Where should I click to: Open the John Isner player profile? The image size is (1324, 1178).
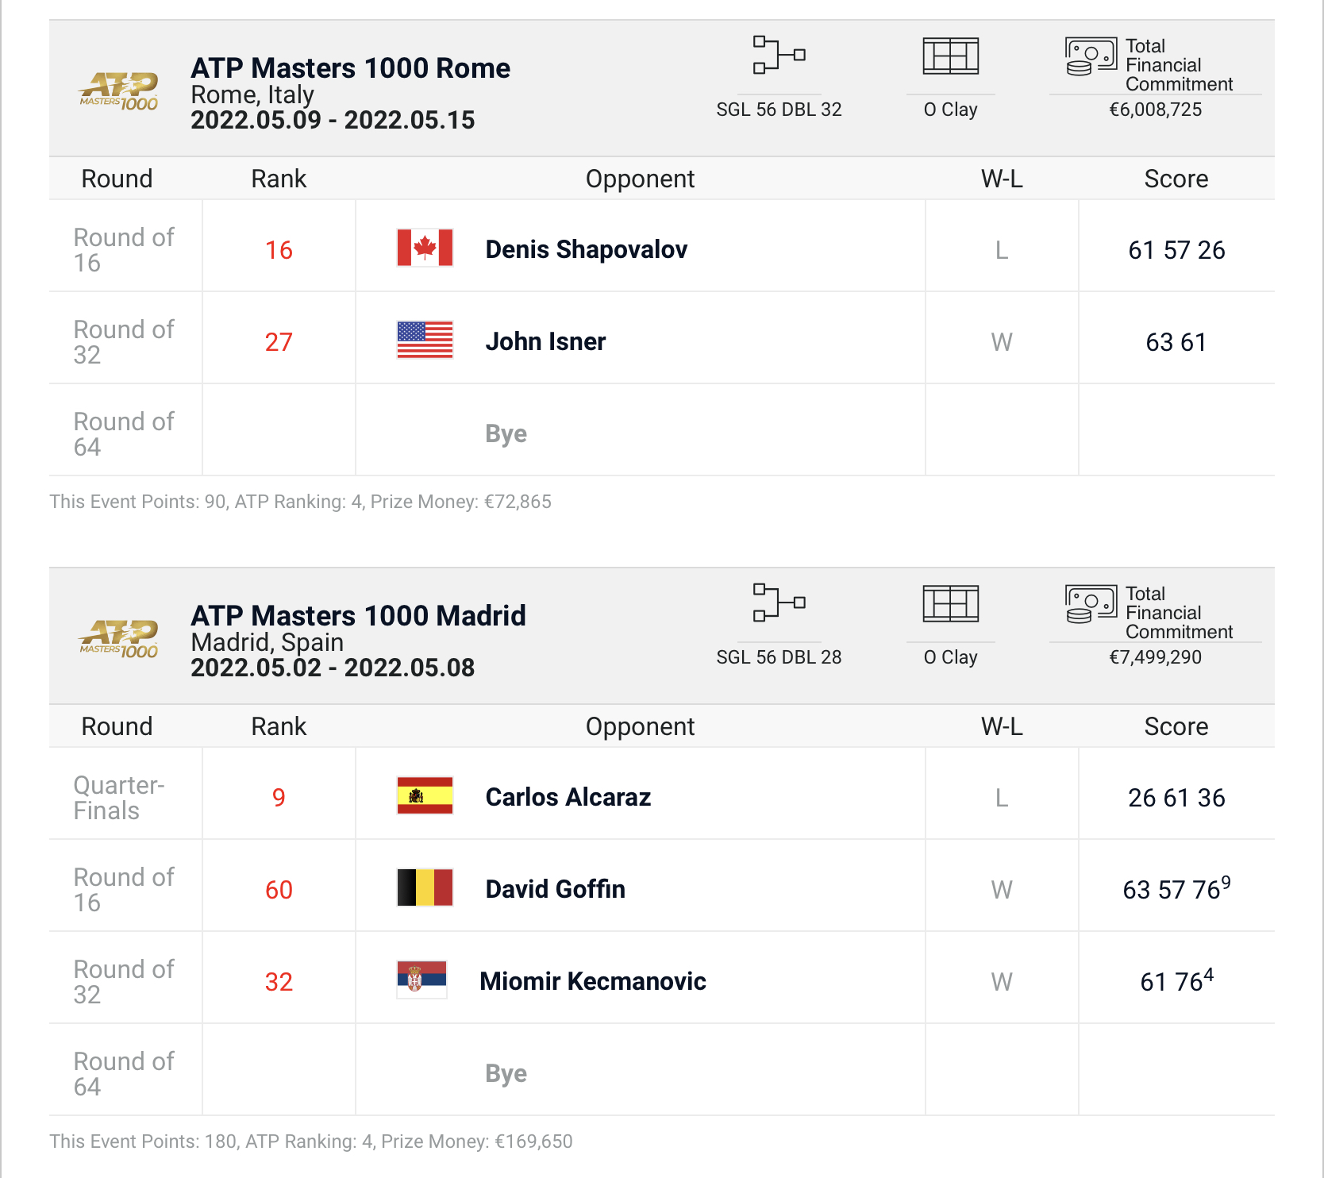click(545, 341)
